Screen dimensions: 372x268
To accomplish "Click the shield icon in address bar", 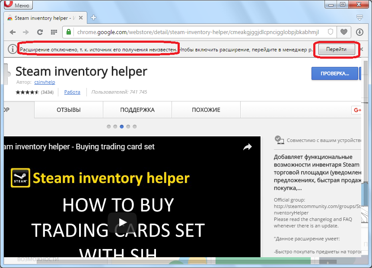I will 330,32.
